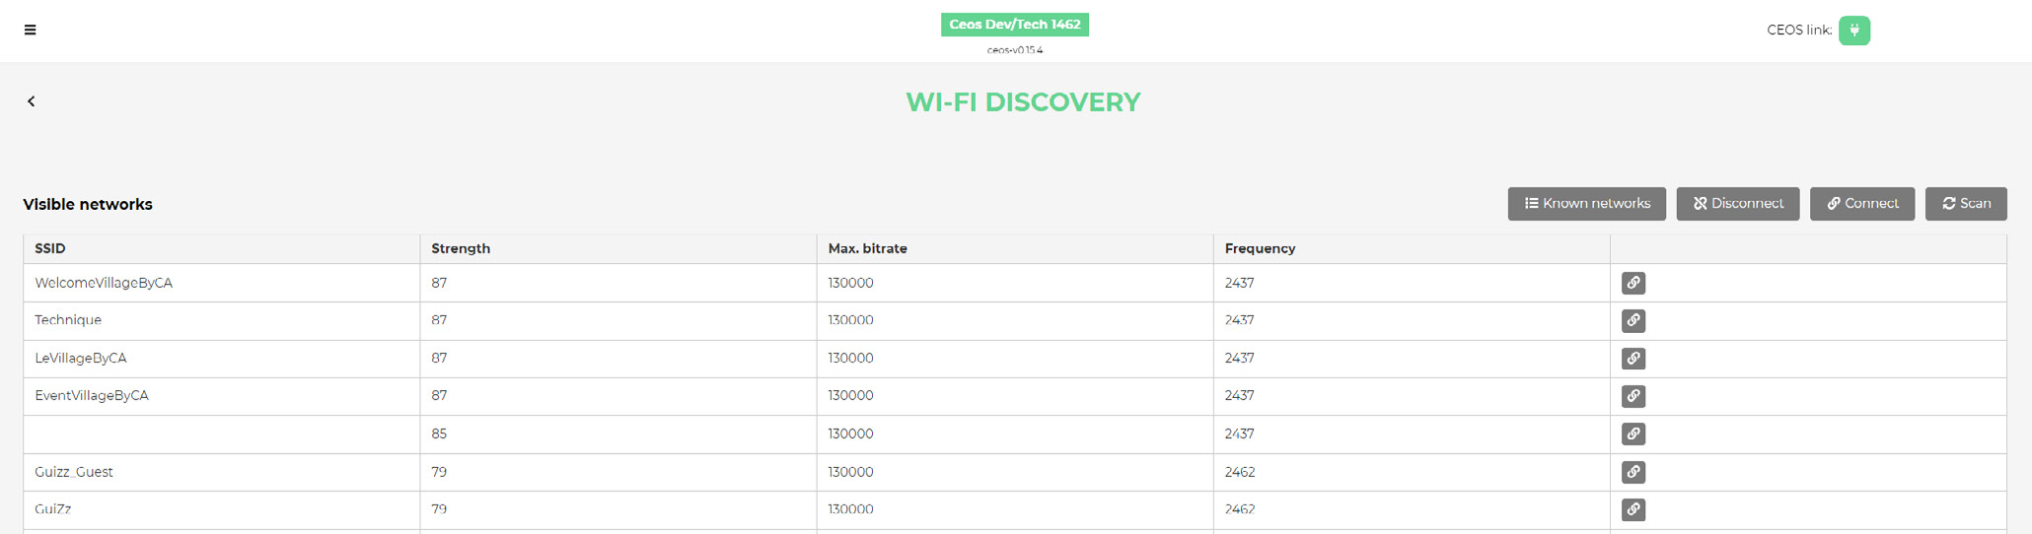The height and width of the screenshot is (534, 2032).
Task: Click the Strength column header
Action: coord(461,248)
